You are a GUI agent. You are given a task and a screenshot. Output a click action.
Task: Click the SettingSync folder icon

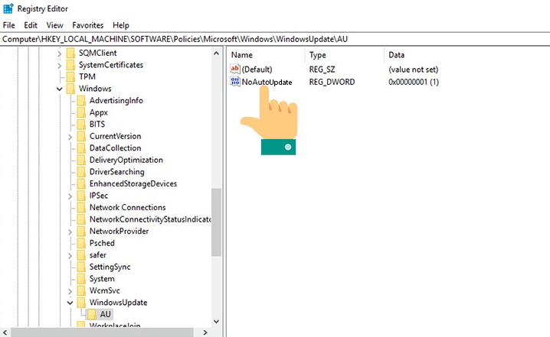(81, 267)
